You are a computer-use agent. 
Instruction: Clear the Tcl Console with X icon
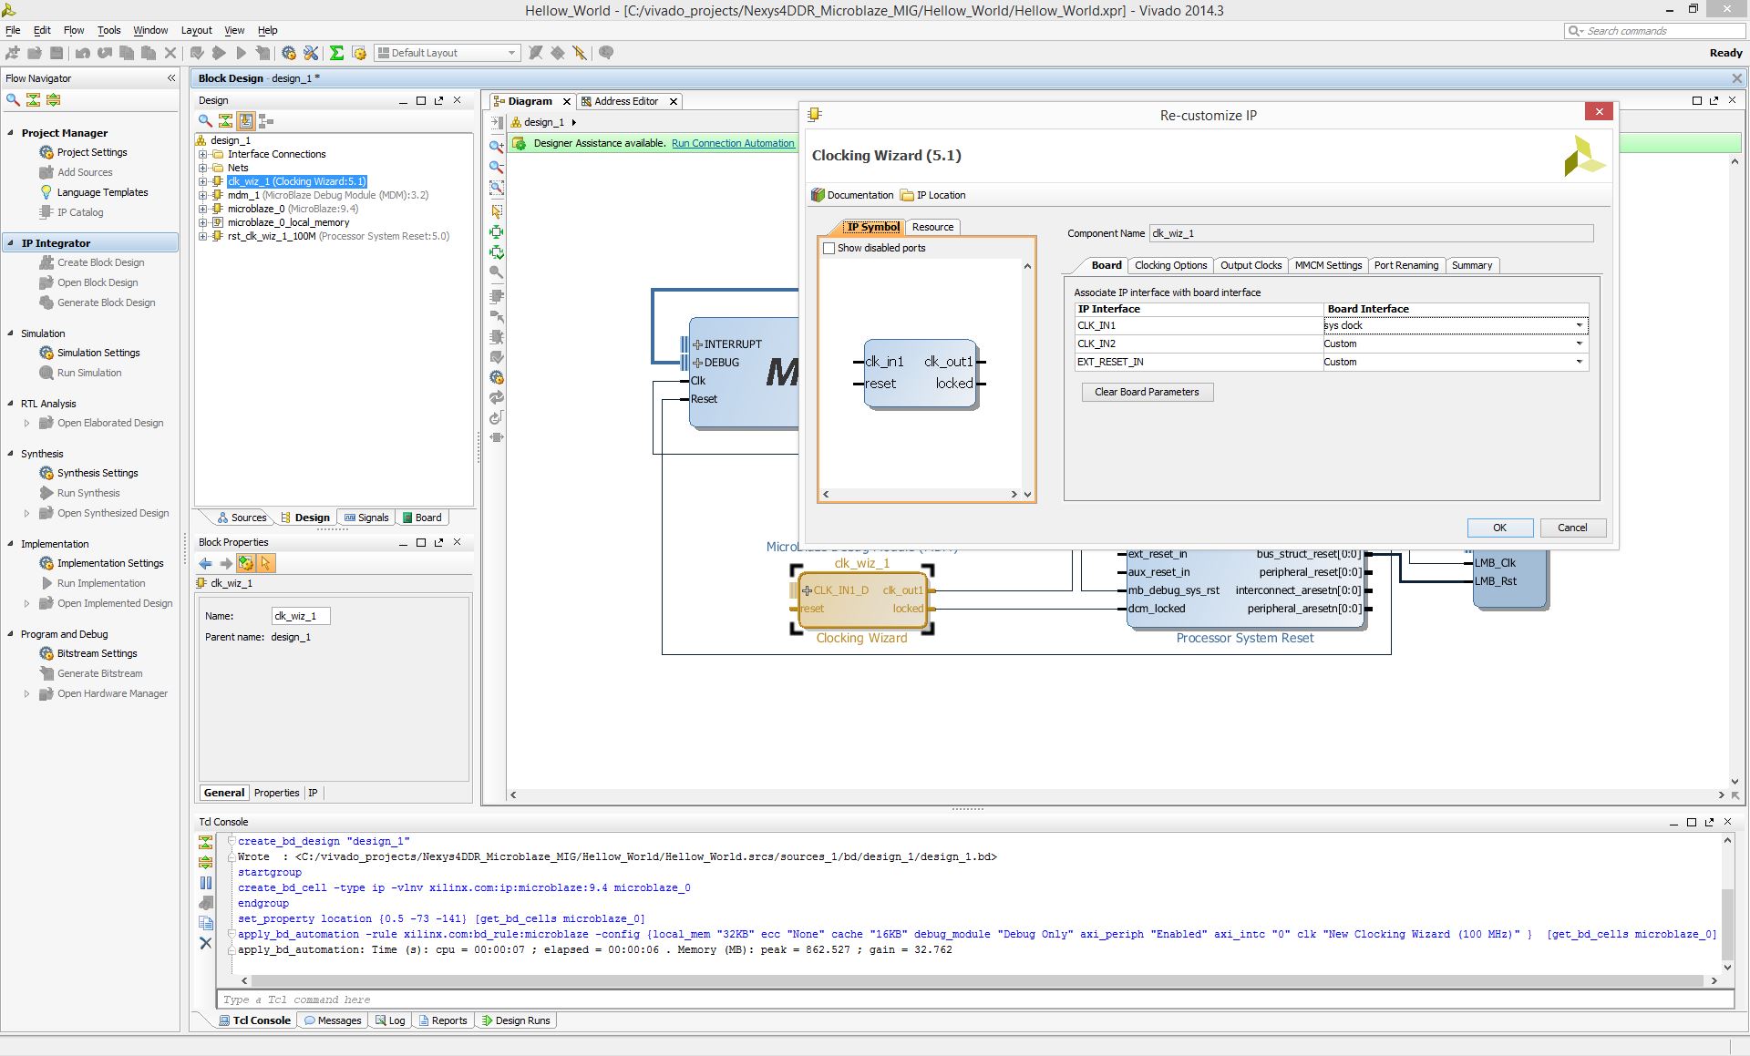(x=206, y=943)
